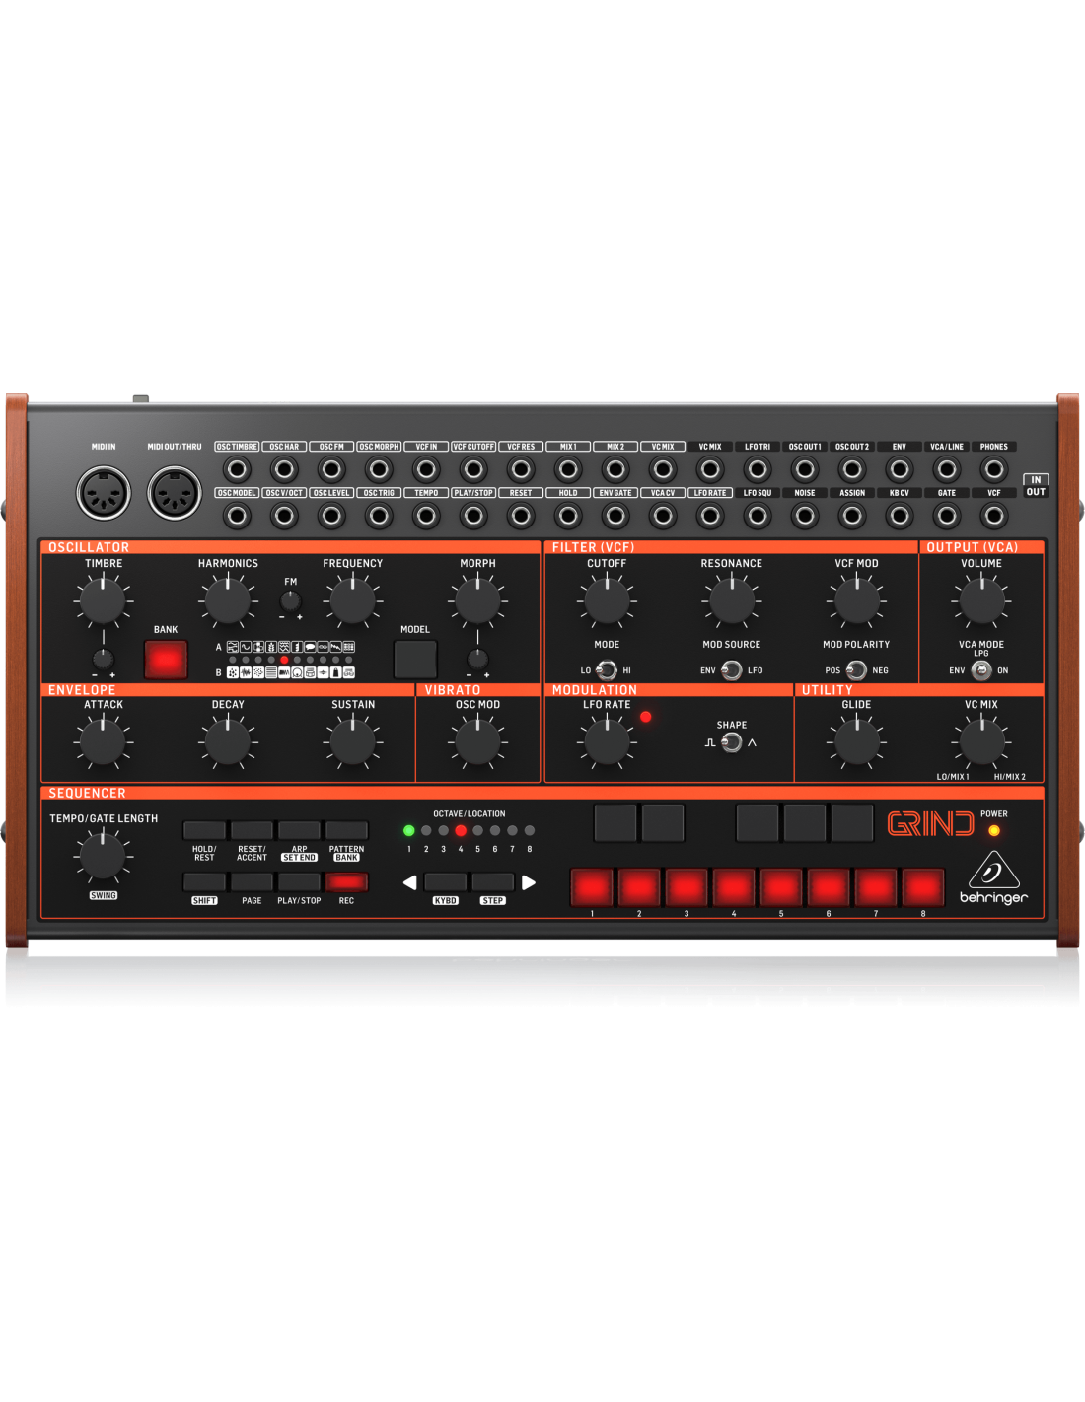Viewport: 1085px width, 1402px height.
Task: Click the OSC TIMBRE patch jack
Action: click(237, 469)
